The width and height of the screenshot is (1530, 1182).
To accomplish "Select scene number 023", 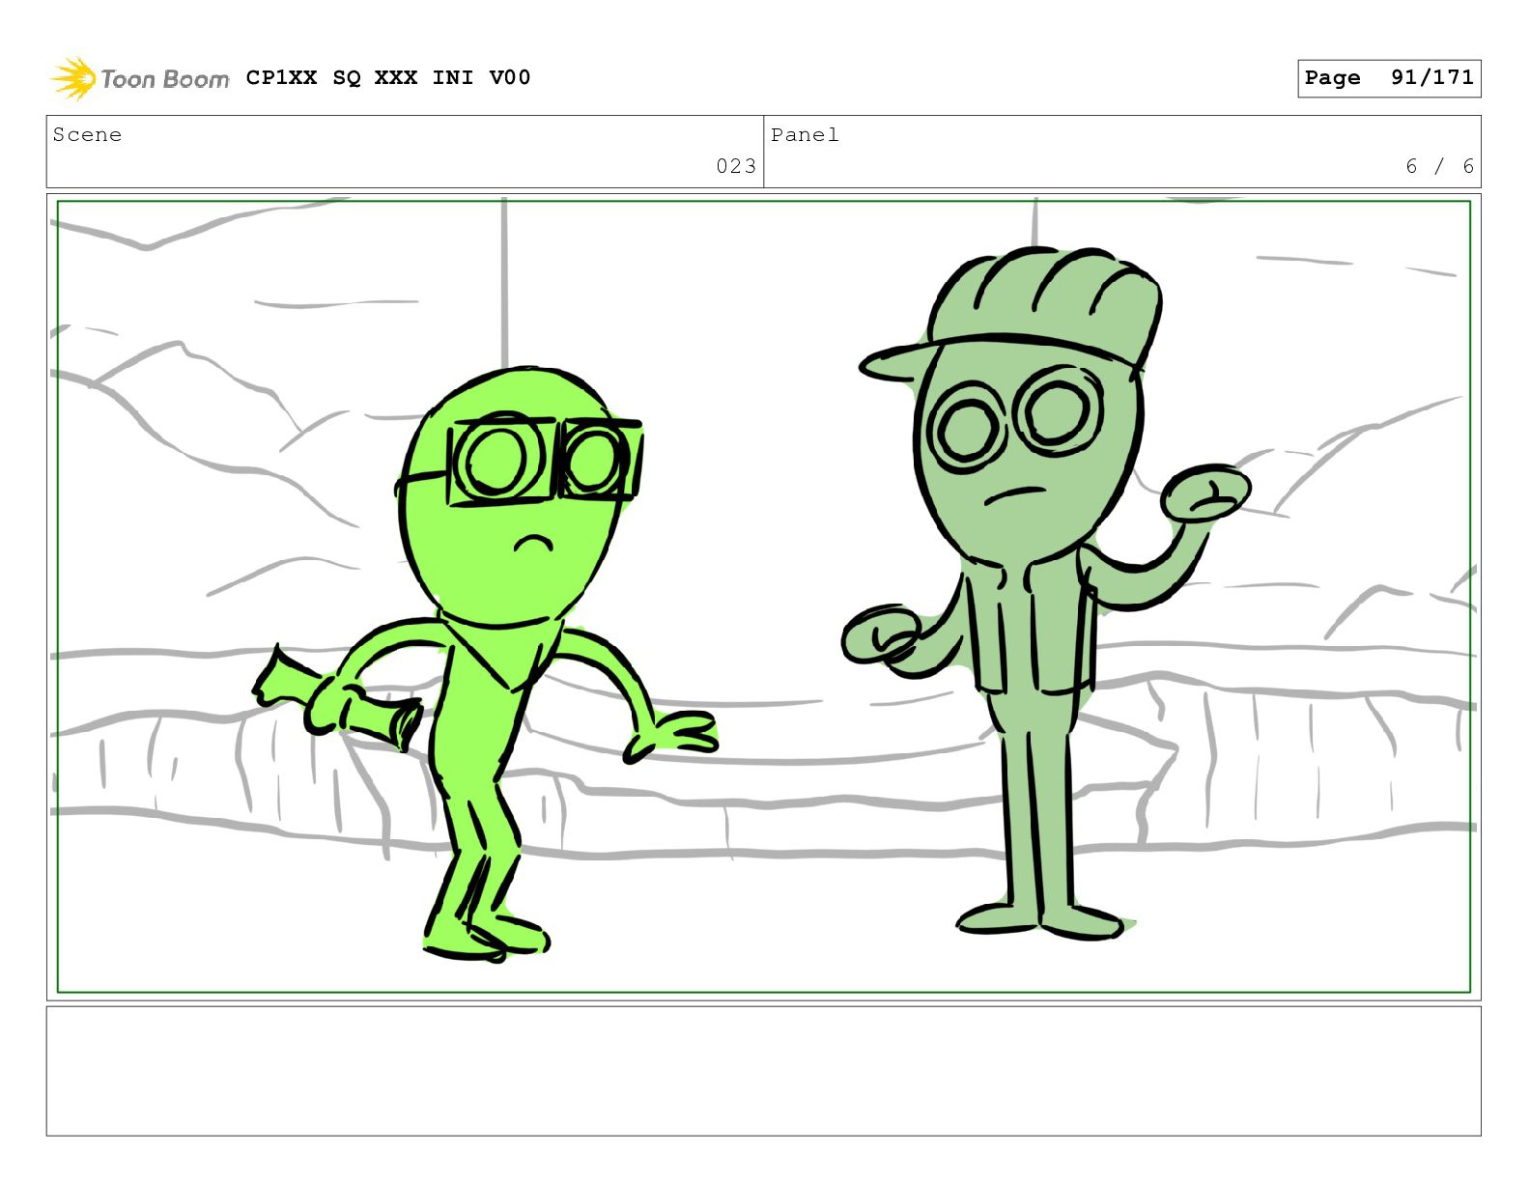I will pos(736,166).
